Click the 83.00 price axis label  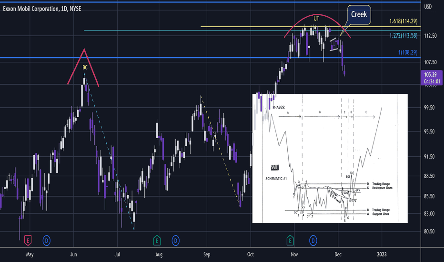(x=429, y=214)
